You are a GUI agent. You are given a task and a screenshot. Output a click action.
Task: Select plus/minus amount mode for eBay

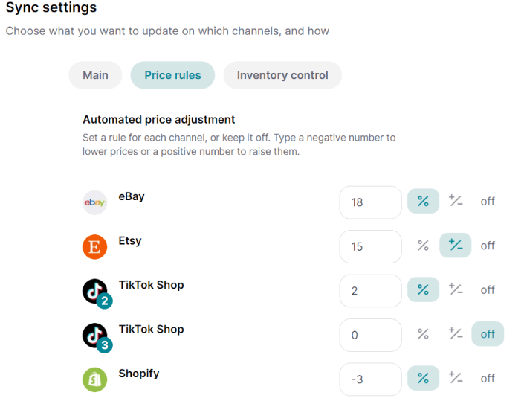[456, 201]
